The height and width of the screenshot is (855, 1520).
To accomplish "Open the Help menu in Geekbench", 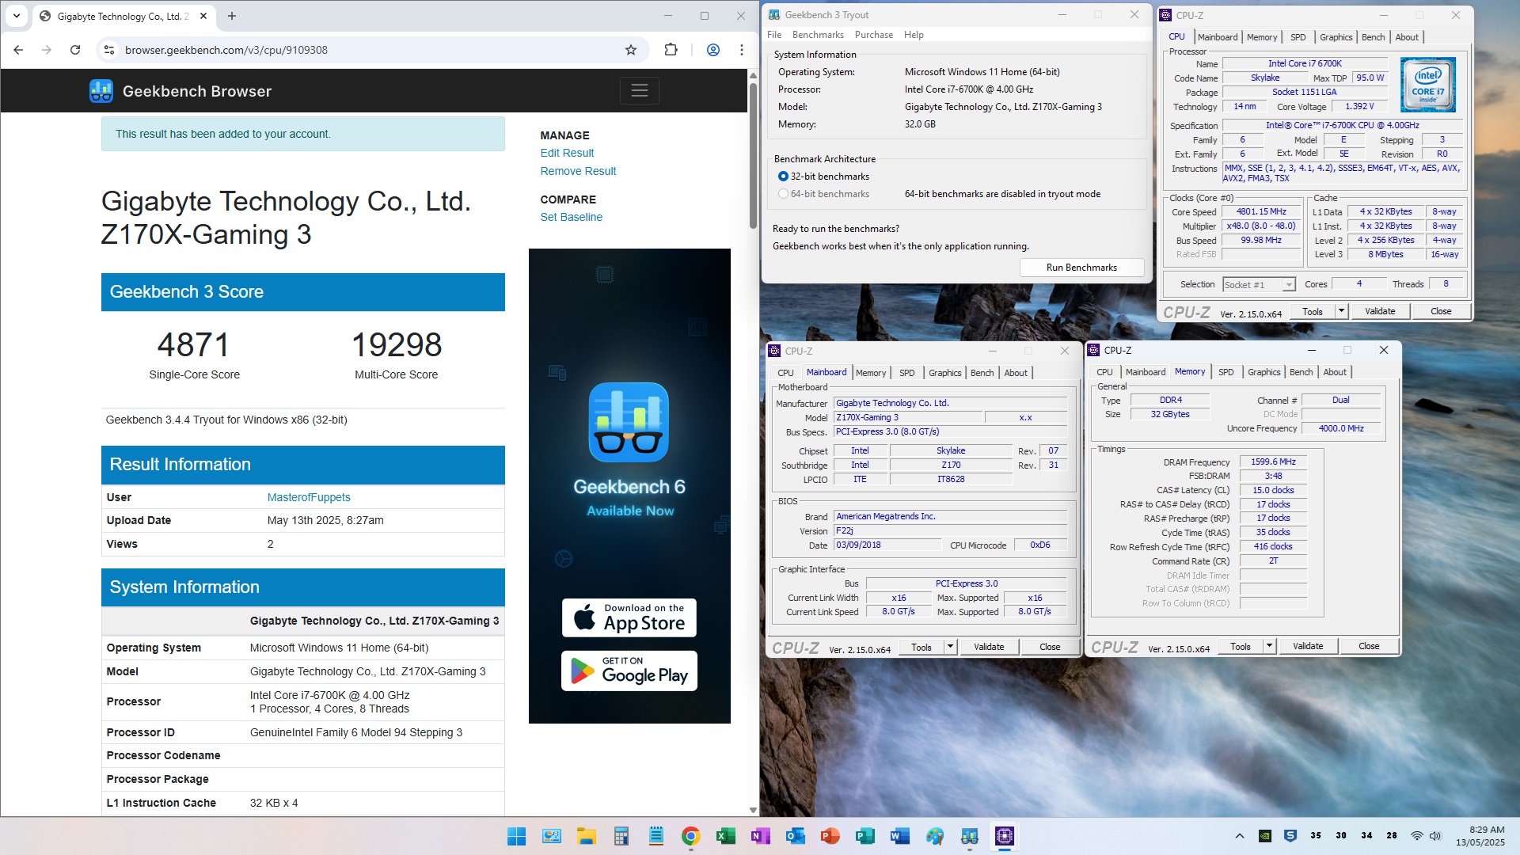I will coord(914,35).
